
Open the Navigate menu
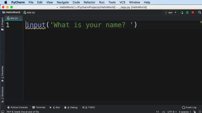(x=63, y=2)
